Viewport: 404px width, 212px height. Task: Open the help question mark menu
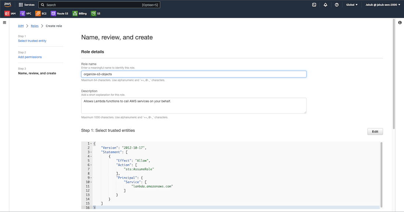336,5
